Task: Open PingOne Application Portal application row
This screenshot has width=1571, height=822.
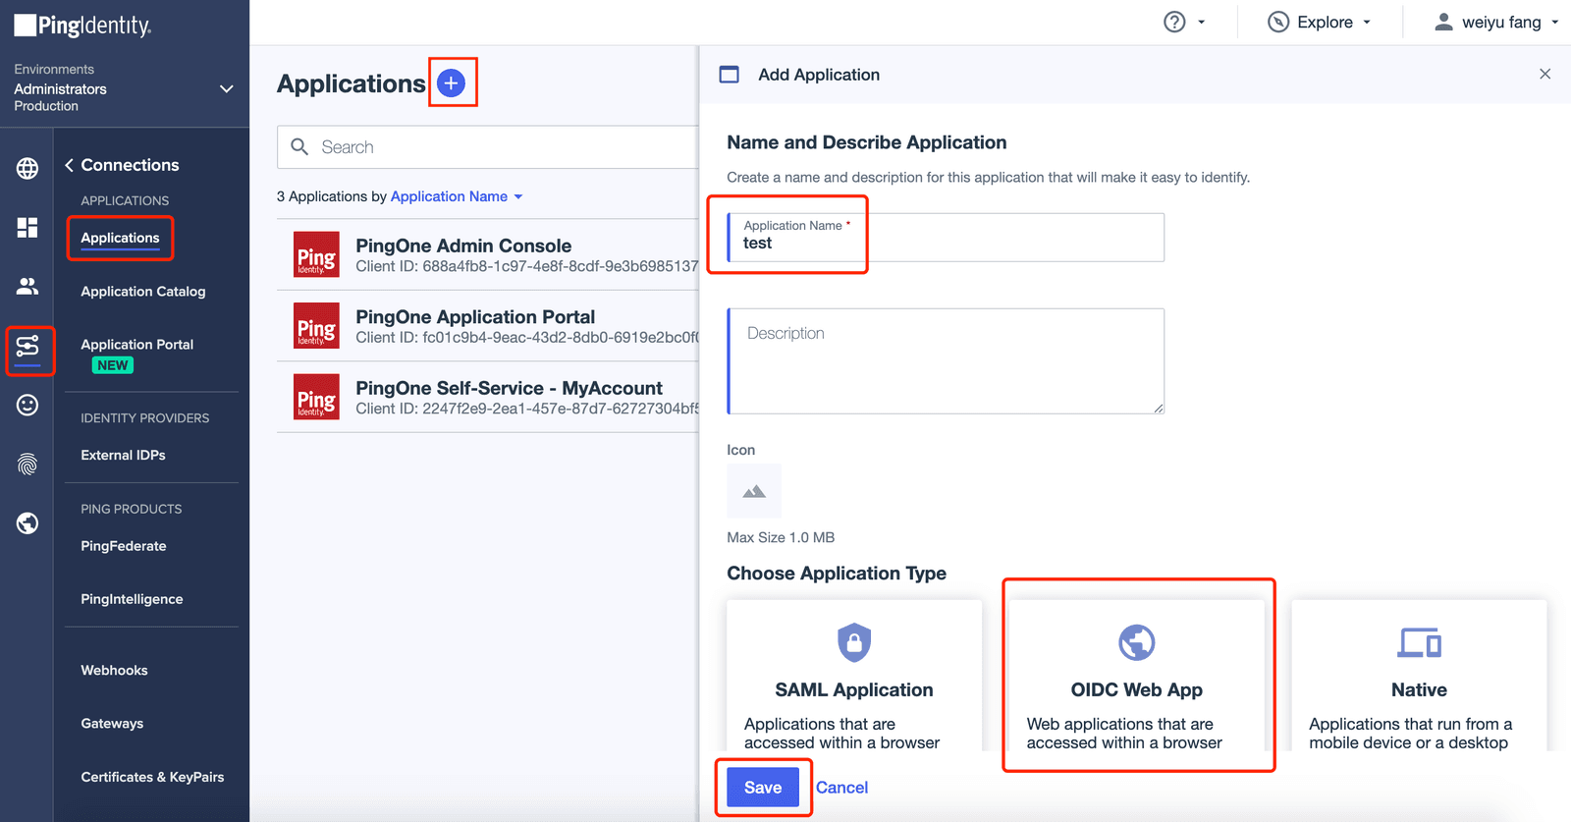Action: [x=488, y=326]
